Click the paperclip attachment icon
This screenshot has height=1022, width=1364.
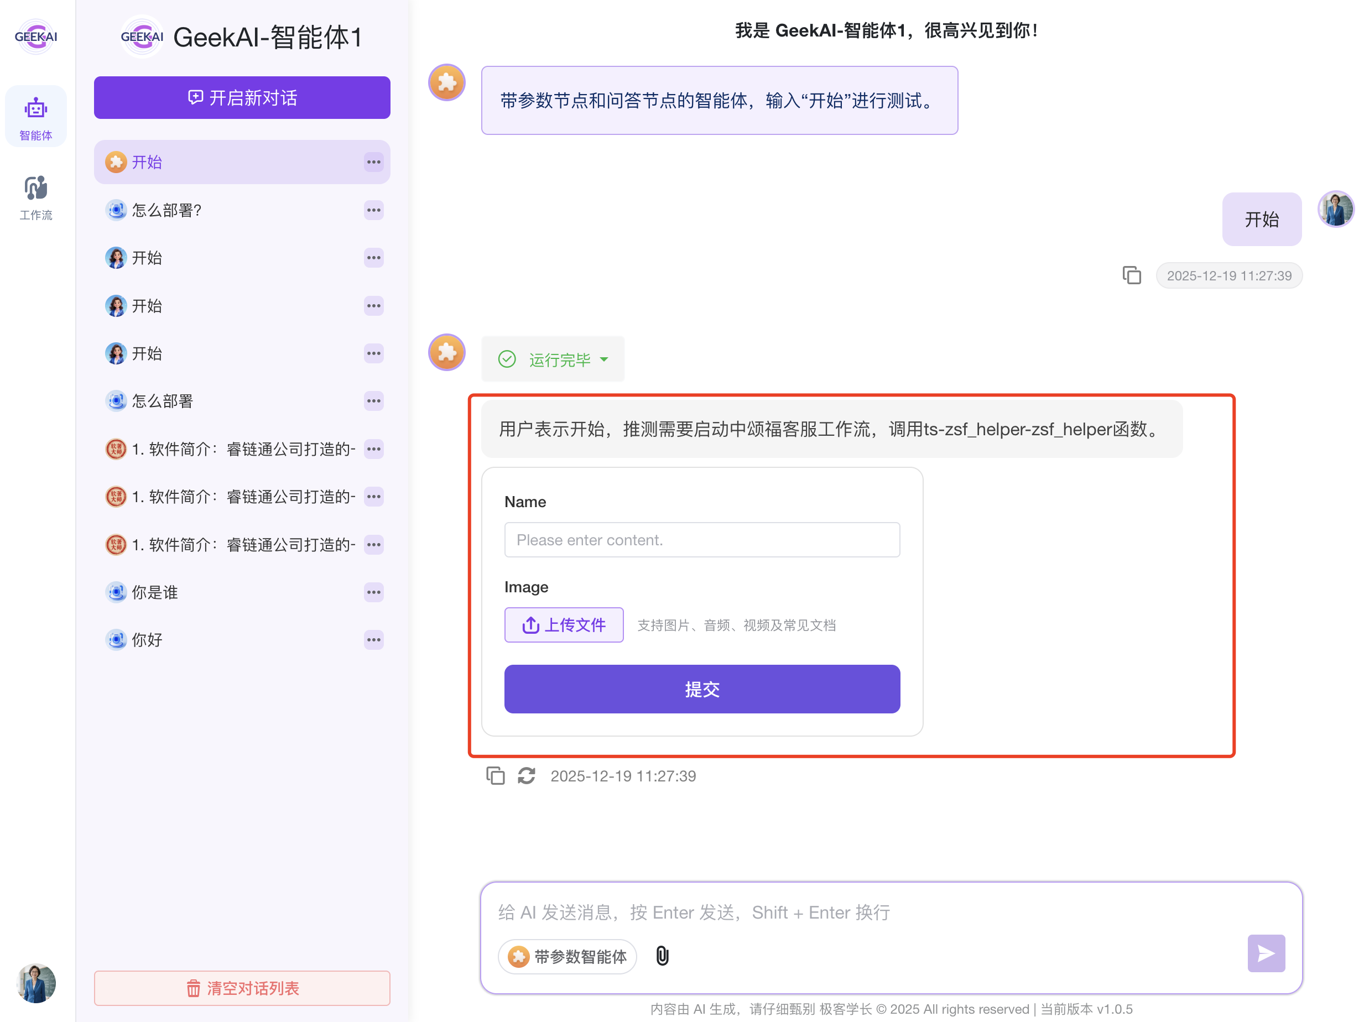662,956
